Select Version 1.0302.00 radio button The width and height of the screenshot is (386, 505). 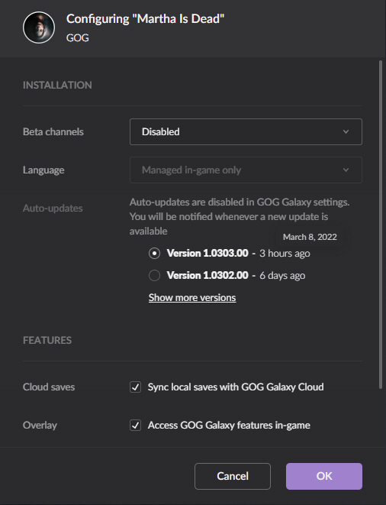154,275
